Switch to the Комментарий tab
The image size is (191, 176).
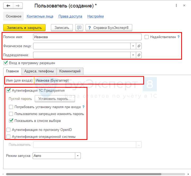(x=70, y=71)
